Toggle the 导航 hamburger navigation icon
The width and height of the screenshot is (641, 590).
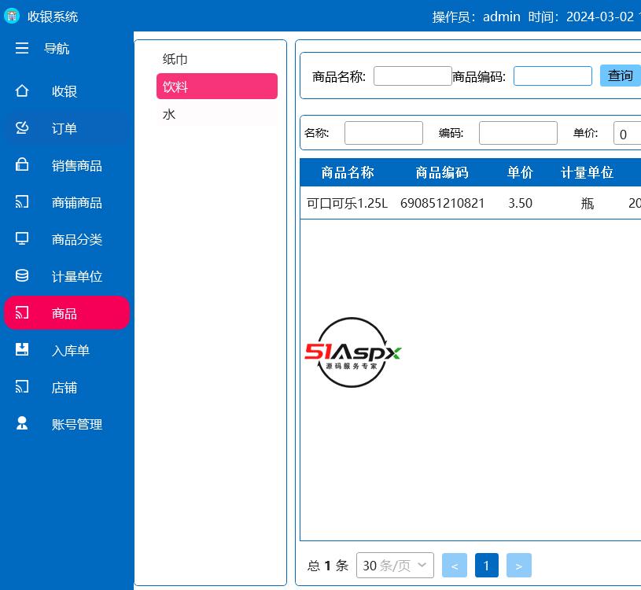point(22,48)
